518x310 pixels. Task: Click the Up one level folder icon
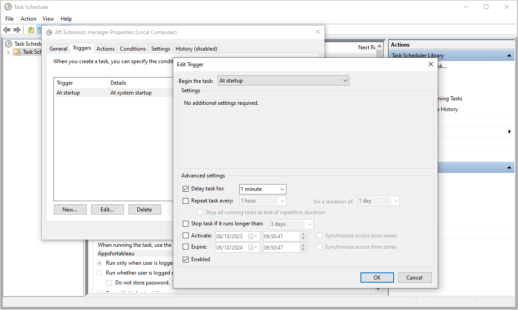tap(31, 30)
